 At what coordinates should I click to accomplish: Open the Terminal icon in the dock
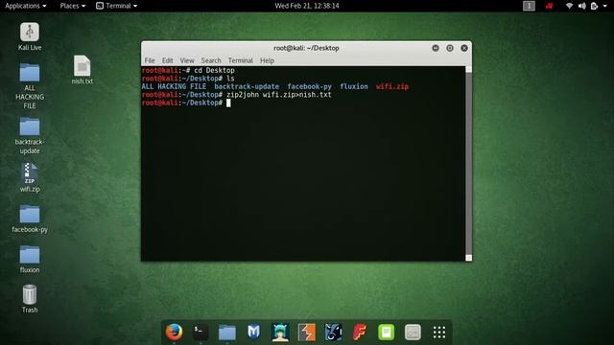coord(201,333)
